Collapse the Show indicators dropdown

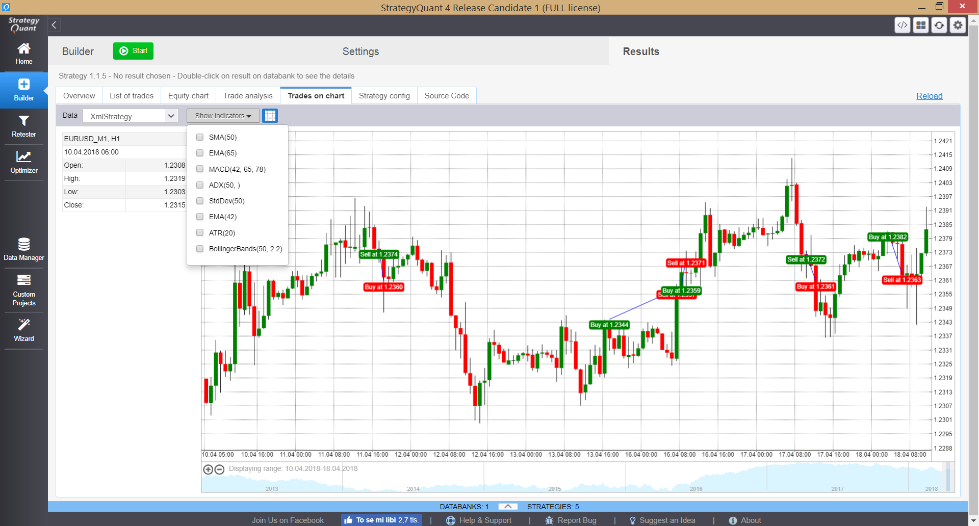pyautogui.click(x=223, y=116)
